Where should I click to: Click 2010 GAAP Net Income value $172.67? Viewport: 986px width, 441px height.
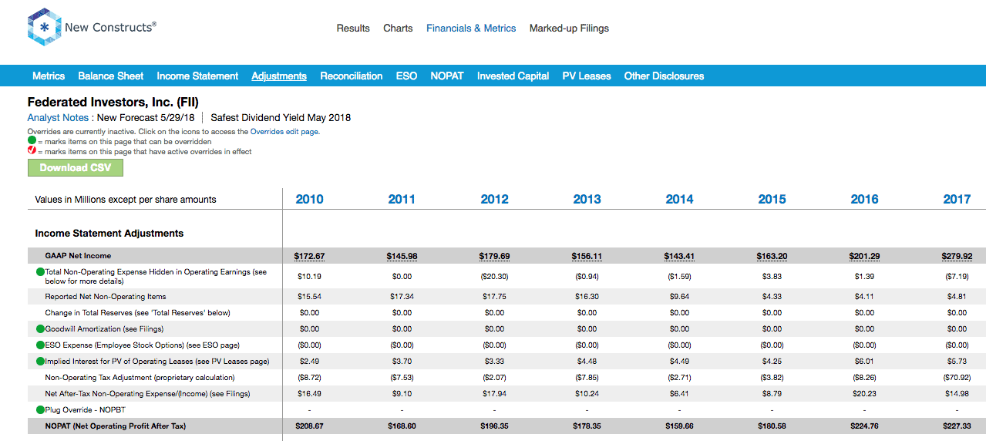pos(309,256)
